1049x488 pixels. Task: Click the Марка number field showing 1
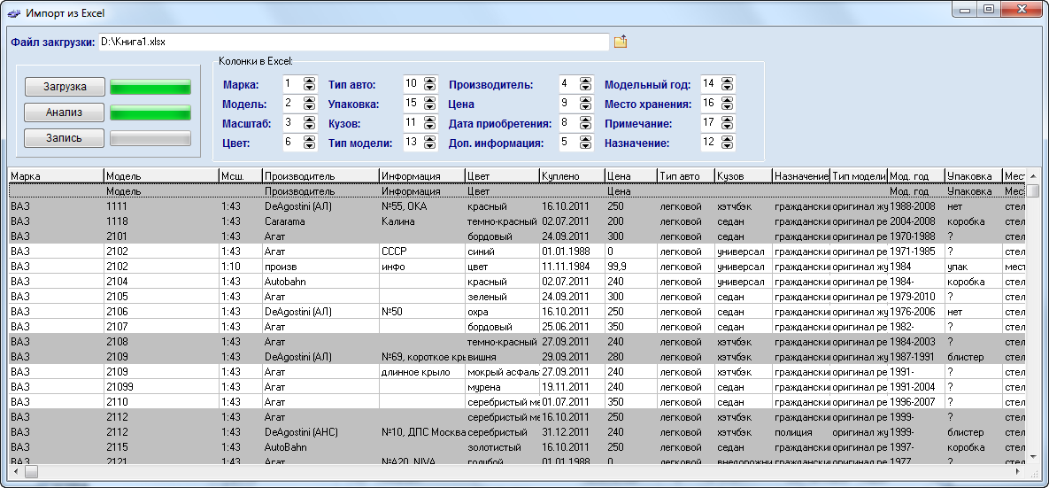coord(292,83)
